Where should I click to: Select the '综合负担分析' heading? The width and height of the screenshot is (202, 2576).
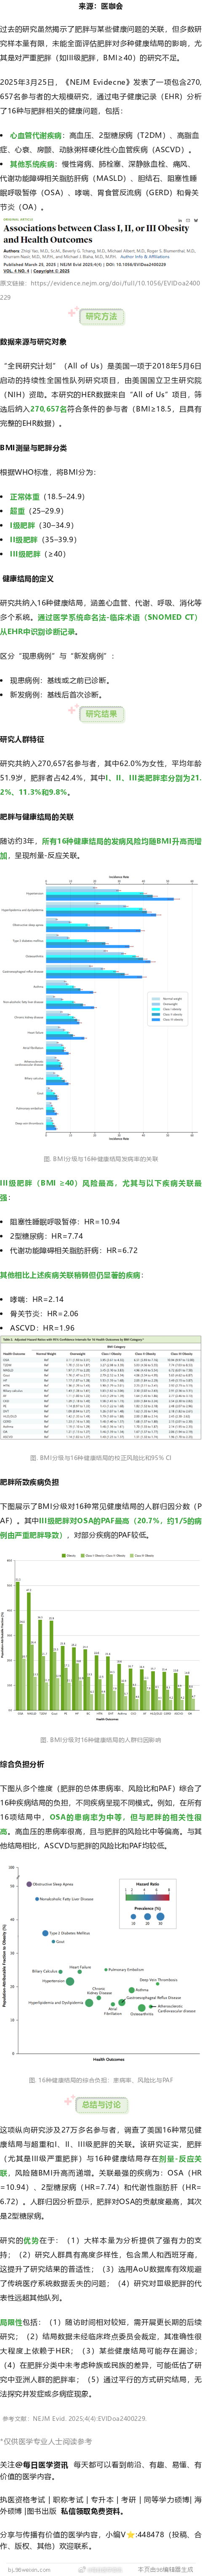[x=22, y=1765]
